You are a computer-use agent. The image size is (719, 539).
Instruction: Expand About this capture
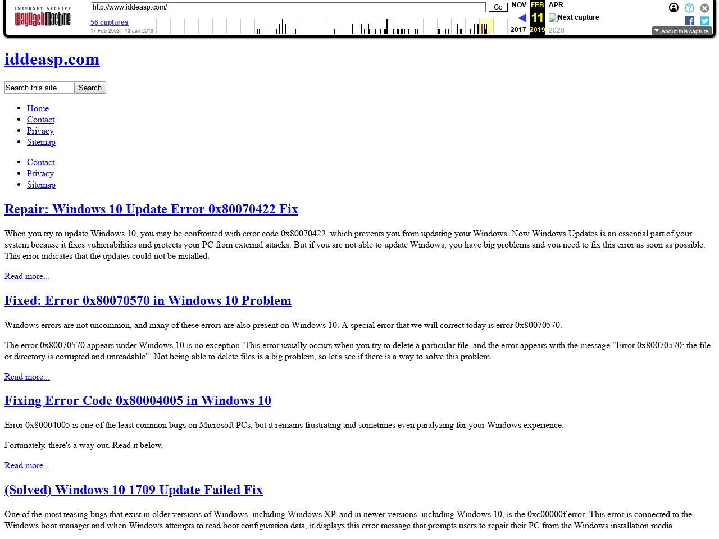pos(681,31)
